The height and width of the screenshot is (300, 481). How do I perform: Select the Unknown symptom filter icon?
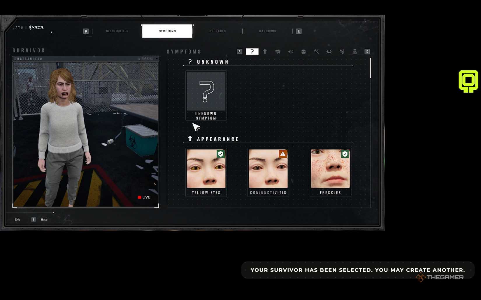(252, 52)
